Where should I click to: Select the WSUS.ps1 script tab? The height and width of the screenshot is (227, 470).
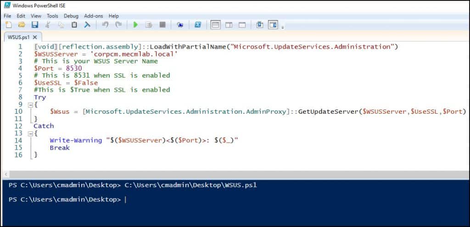[x=19, y=37]
